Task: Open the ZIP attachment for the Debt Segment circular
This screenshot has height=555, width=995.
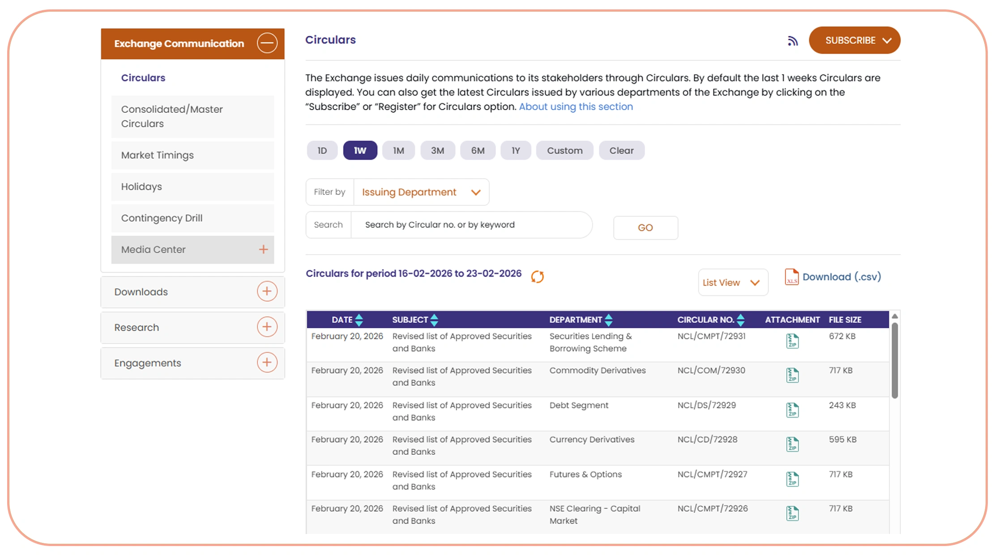Action: click(x=792, y=410)
